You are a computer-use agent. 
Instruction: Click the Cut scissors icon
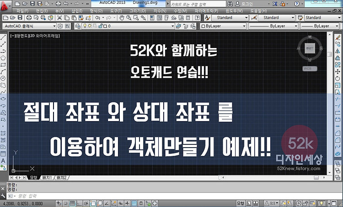click(x=59, y=18)
